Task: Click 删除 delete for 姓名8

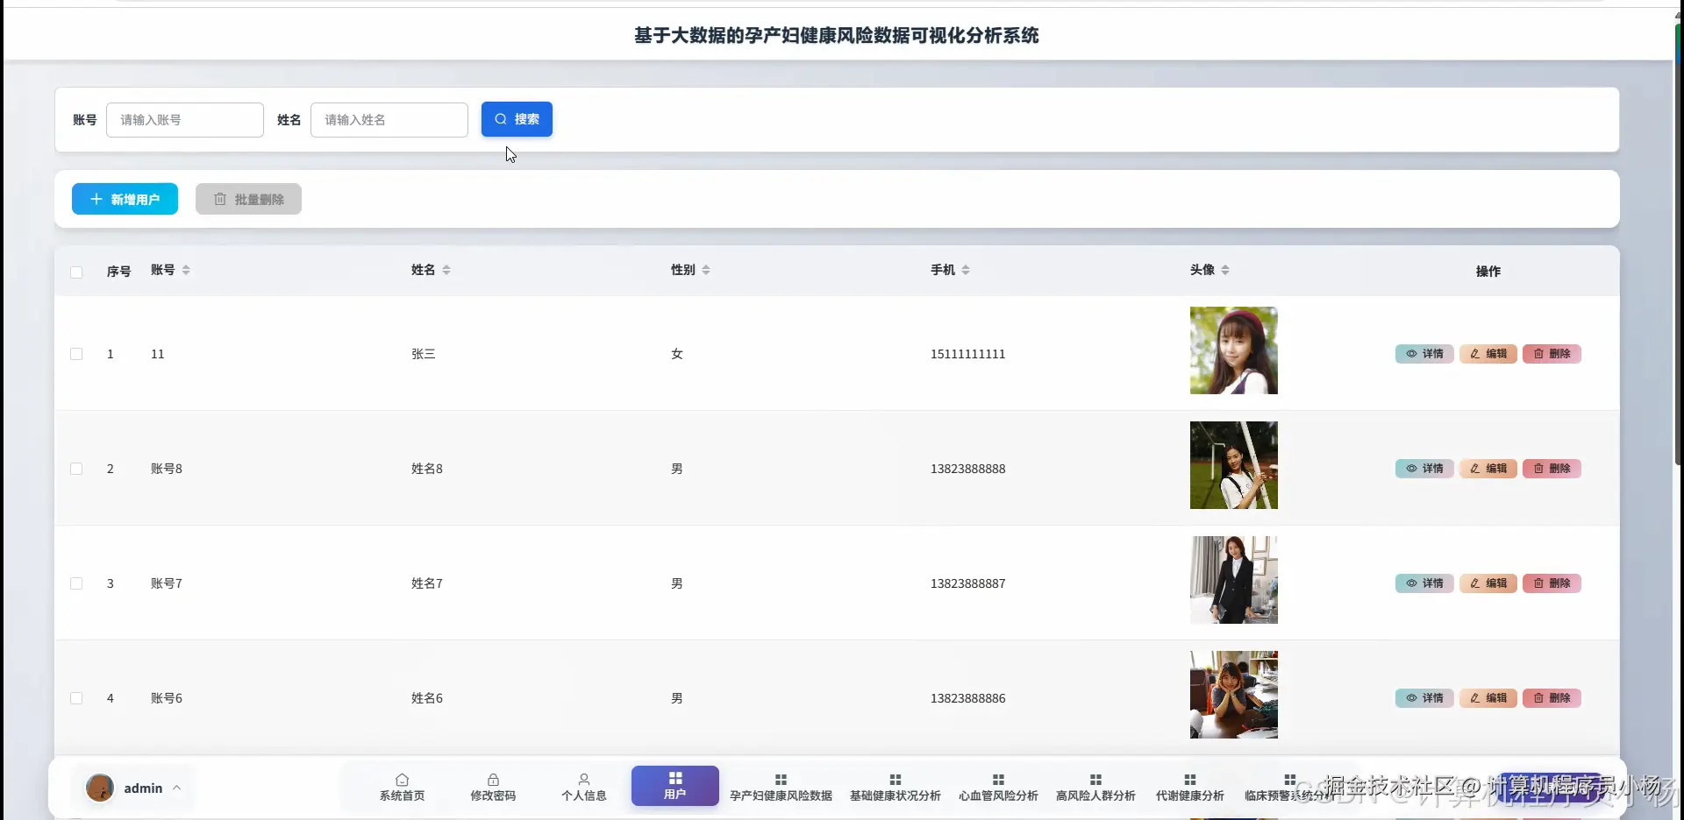Action: [x=1552, y=469]
